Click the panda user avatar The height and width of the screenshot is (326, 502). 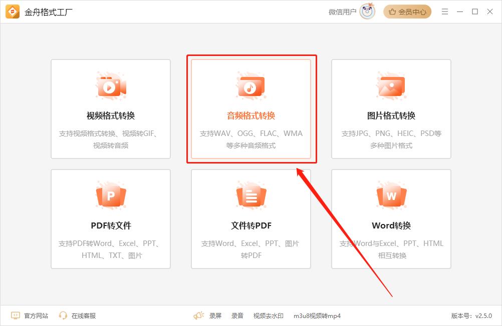point(367,12)
